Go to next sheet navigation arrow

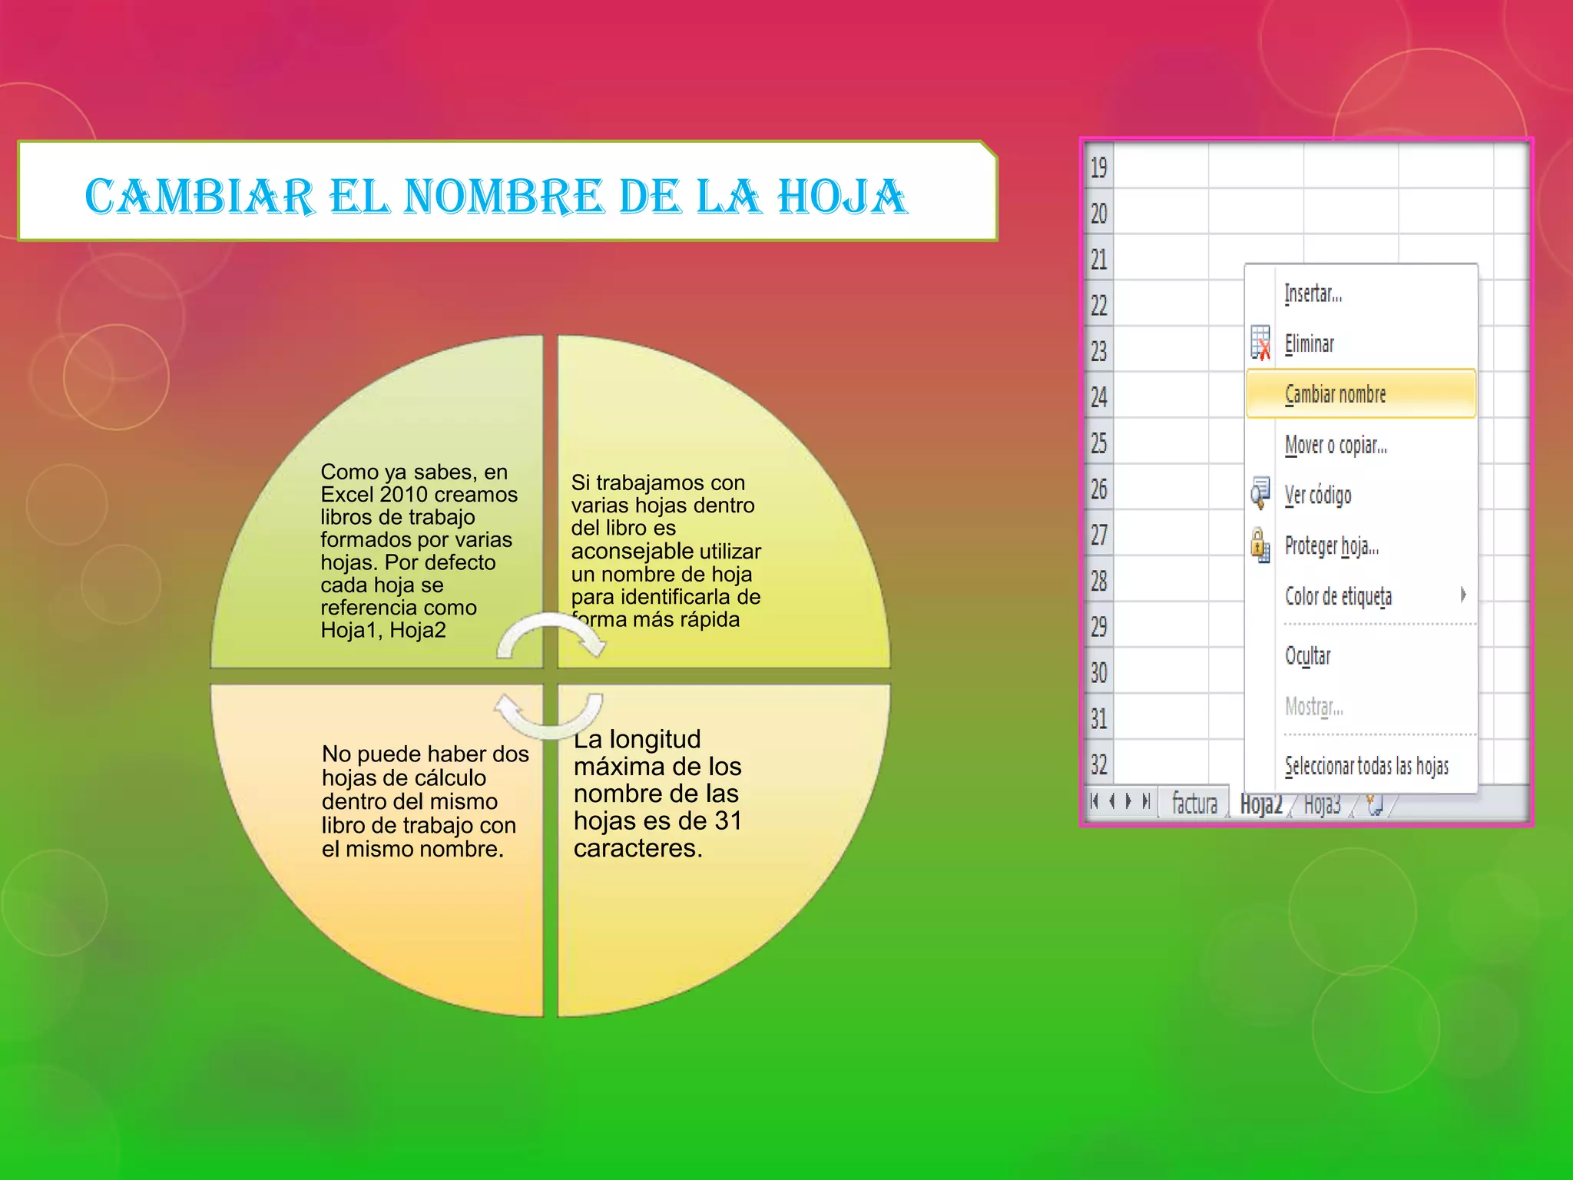1128,801
